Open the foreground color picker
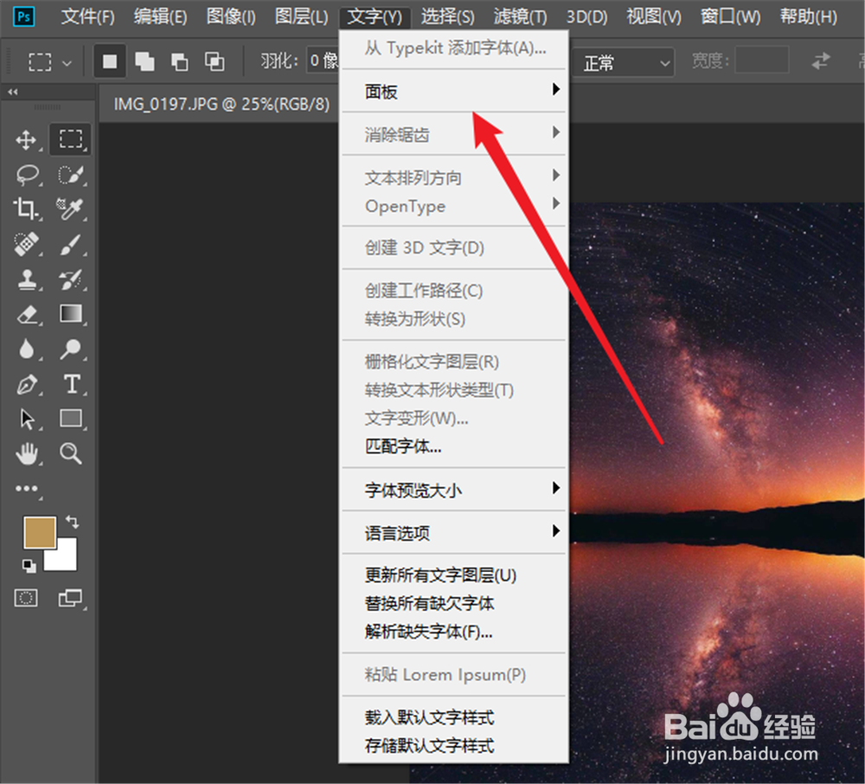This screenshot has height=784, width=865. [x=40, y=532]
